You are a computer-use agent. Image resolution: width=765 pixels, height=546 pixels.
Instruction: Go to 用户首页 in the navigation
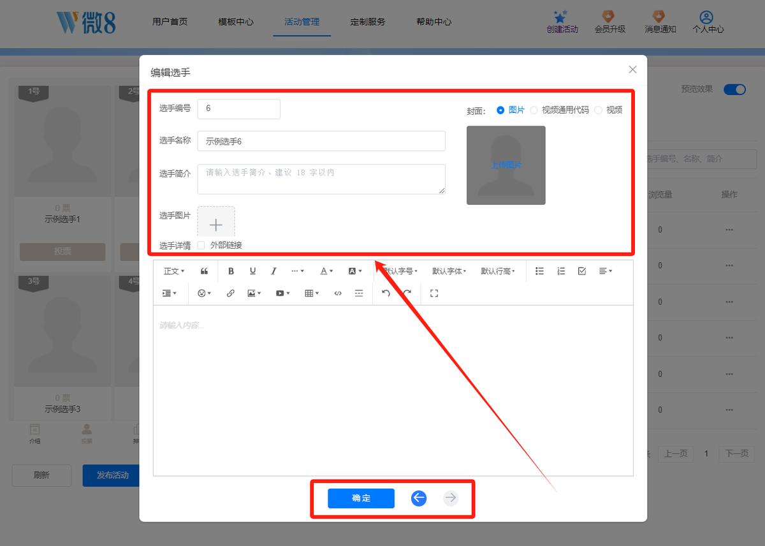pyautogui.click(x=170, y=22)
